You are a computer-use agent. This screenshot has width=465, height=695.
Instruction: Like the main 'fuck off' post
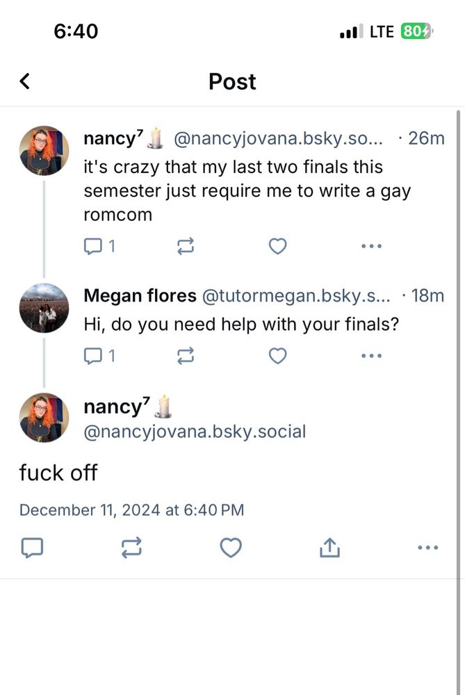click(231, 548)
